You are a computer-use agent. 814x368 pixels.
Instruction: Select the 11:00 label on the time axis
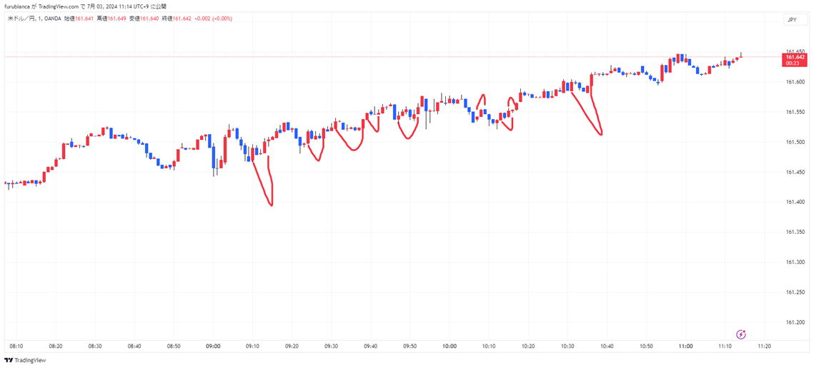pos(685,347)
